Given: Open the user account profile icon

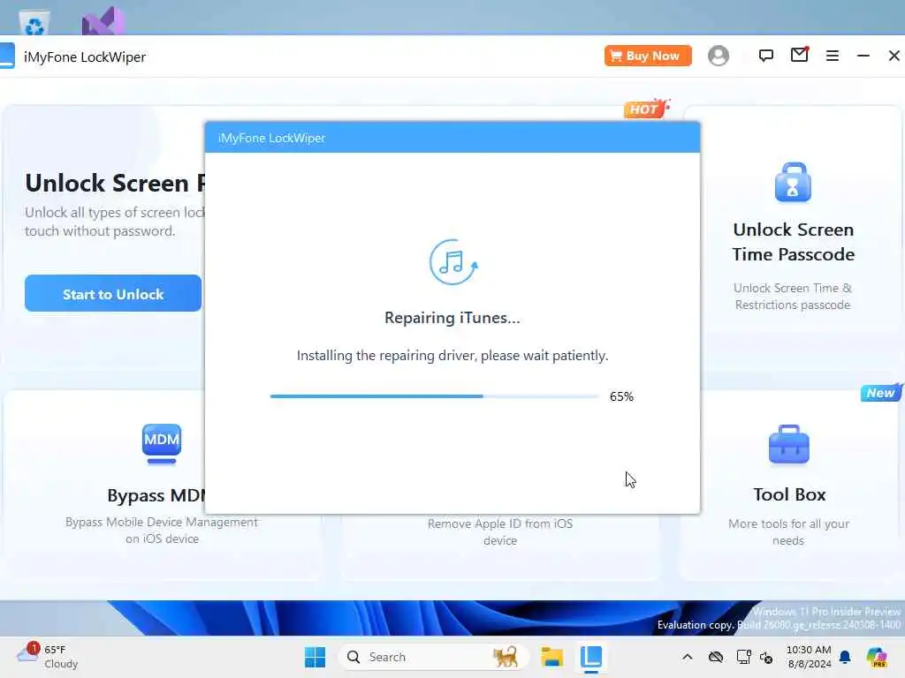Looking at the screenshot, I should 718,56.
